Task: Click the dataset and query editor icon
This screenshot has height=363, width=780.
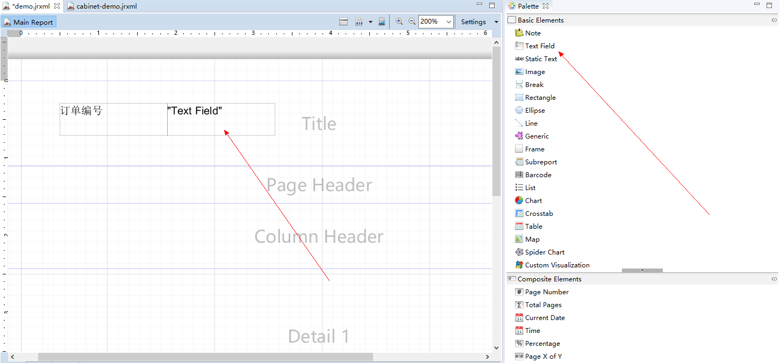Action: [x=344, y=21]
